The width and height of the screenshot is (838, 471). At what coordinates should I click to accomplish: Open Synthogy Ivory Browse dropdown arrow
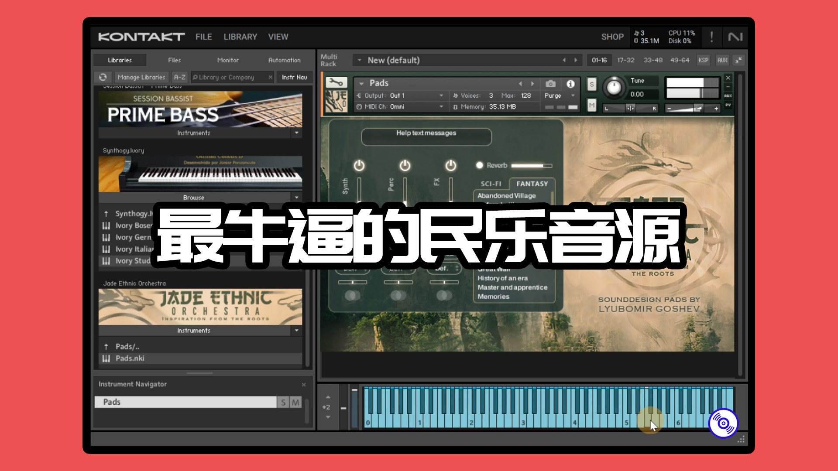tap(297, 198)
